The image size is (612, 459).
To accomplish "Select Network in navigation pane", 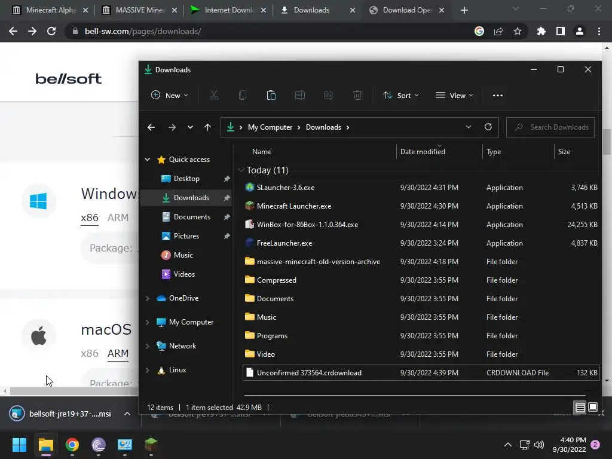I will pyautogui.click(x=182, y=346).
